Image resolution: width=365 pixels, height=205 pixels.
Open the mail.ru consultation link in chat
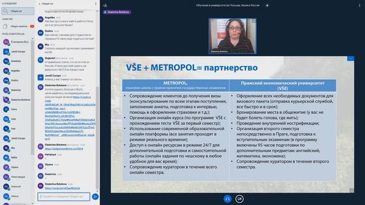tap(70, 118)
